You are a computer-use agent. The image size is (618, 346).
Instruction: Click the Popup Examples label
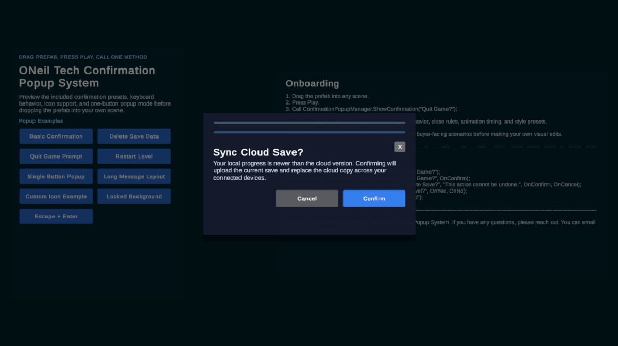tap(41, 121)
